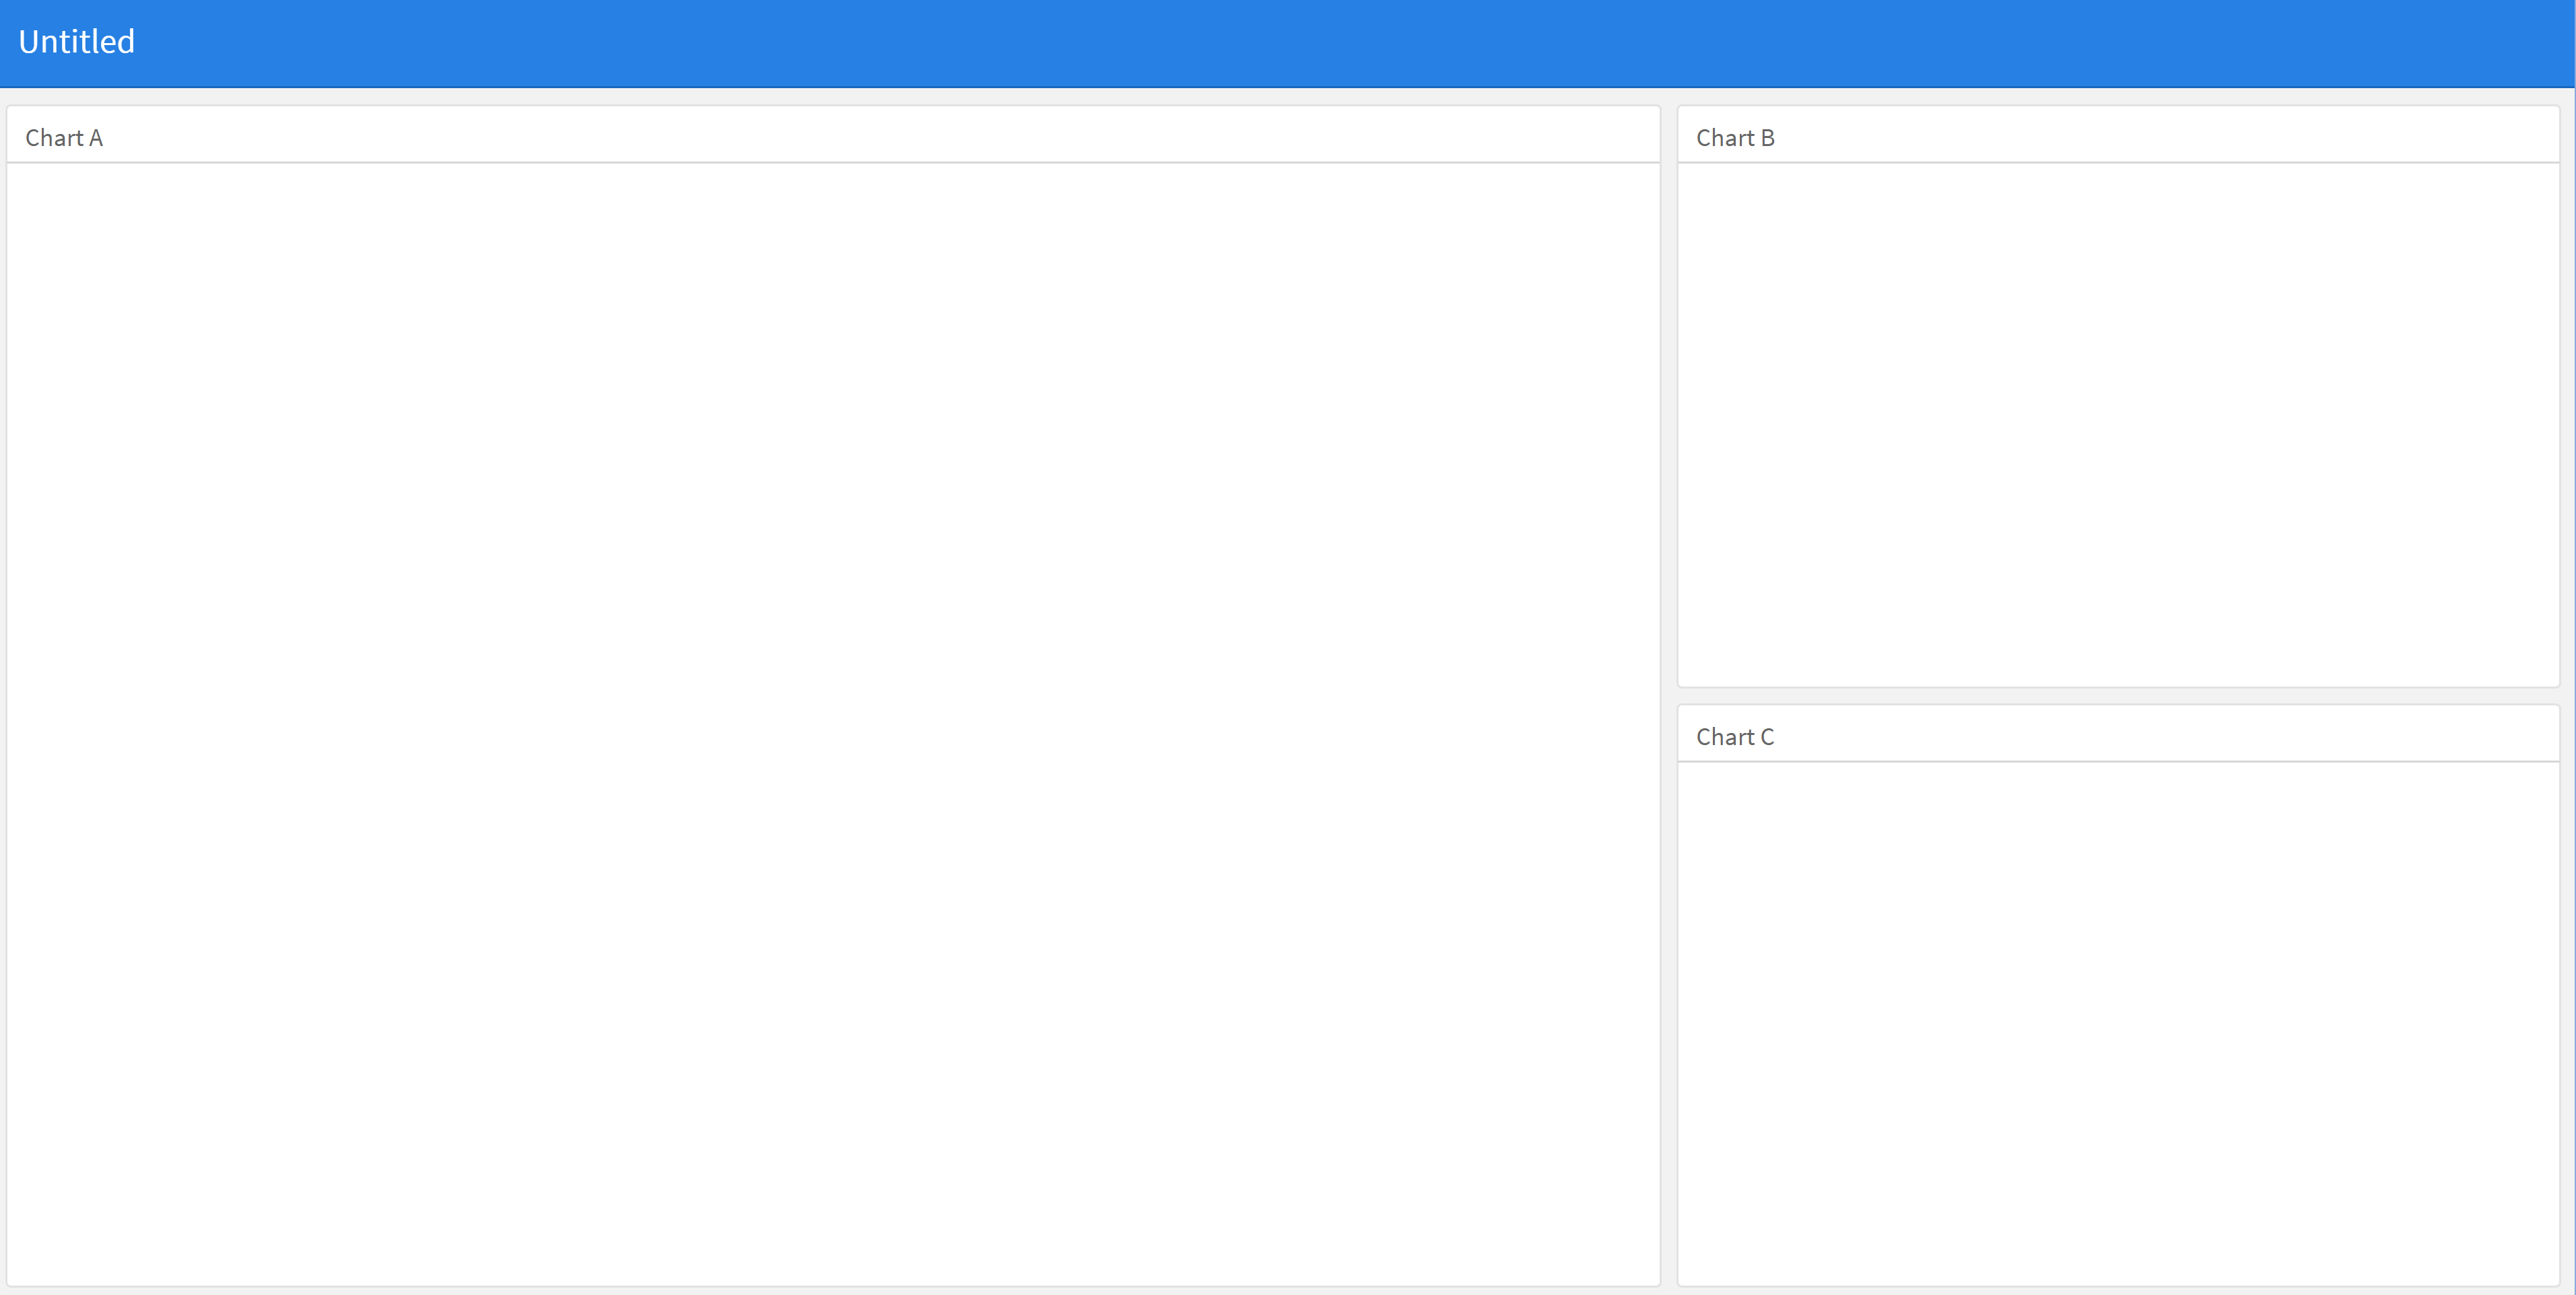Click the divider line under the Chart B title
2576x1295 pixels.
point(2118,162)
